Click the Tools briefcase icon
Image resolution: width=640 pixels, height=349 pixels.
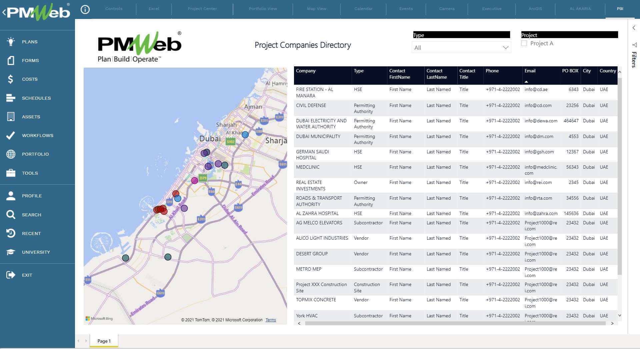click(x=11, y=173)
